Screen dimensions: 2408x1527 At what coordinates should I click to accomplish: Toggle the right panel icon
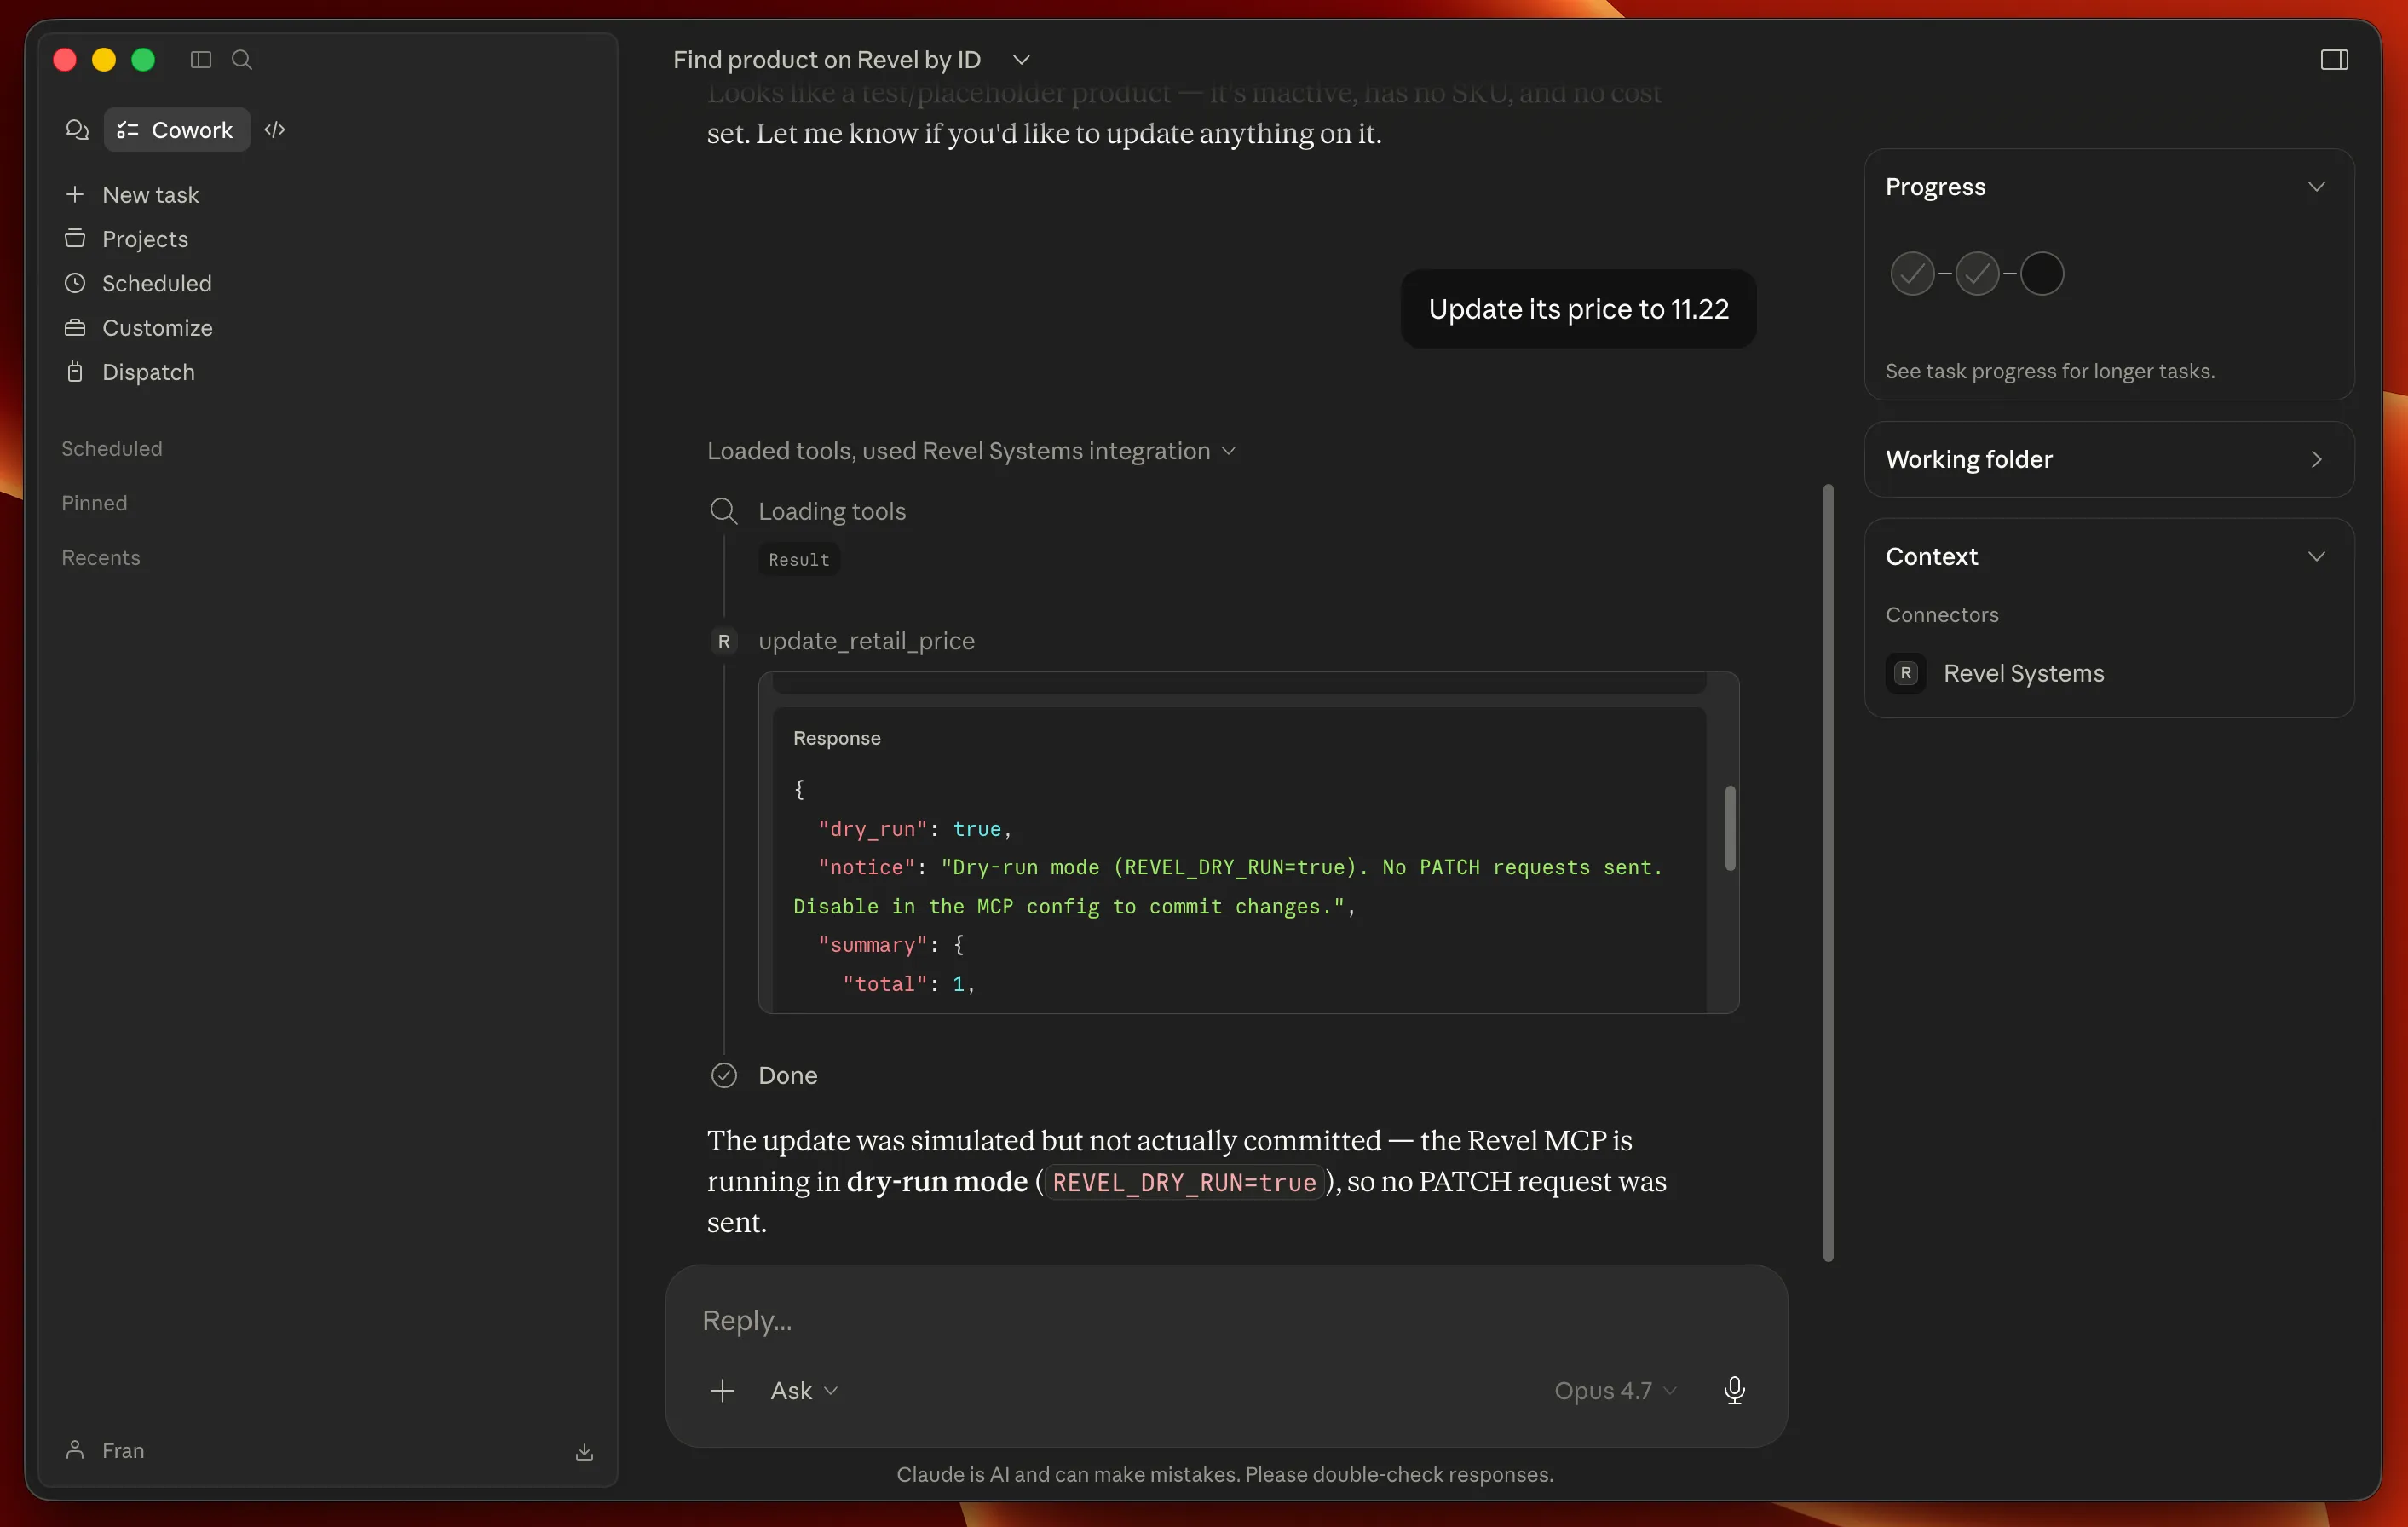coord(2334,60)
